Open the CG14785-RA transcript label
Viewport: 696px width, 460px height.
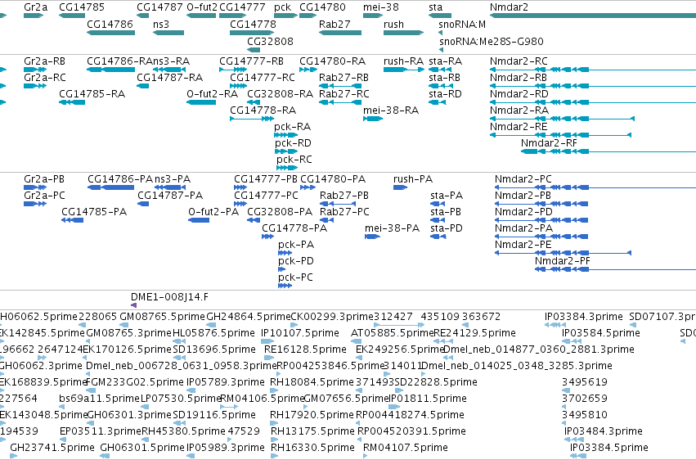point(92,93)
